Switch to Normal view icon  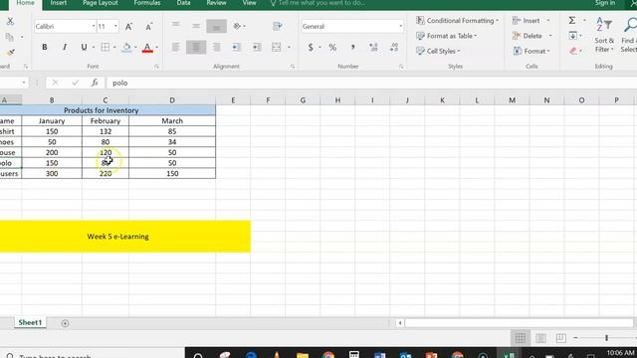(x=521, y=338)
